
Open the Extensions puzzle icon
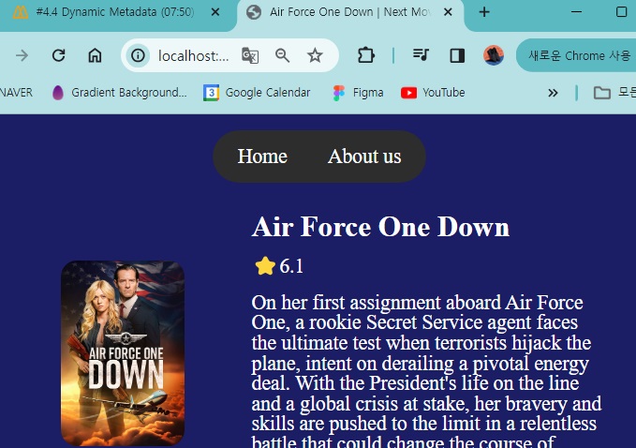click(366, 55)
